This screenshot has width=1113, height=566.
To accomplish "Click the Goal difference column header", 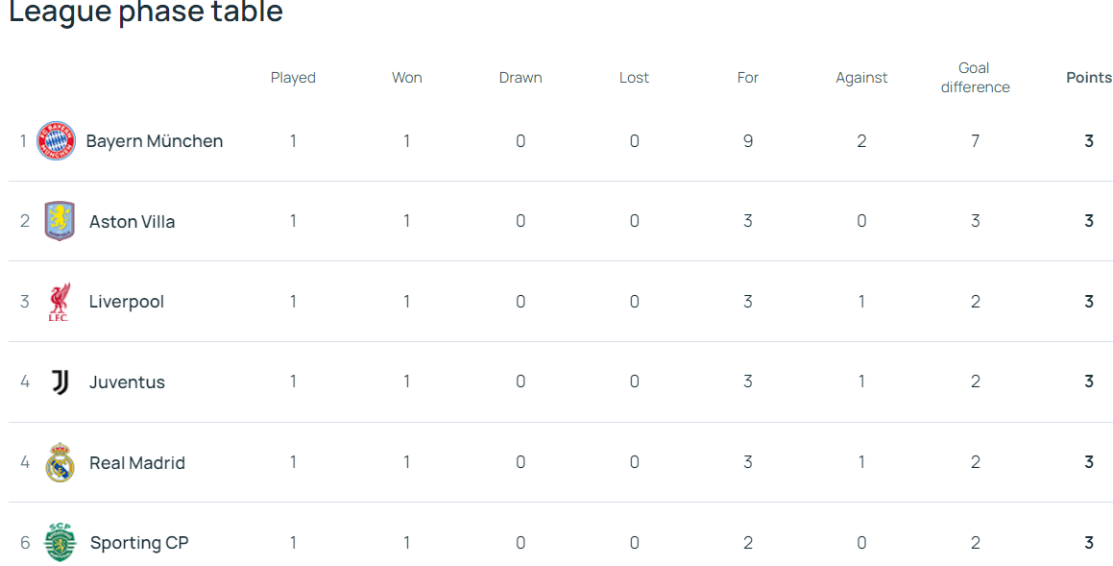I will 975,78.
